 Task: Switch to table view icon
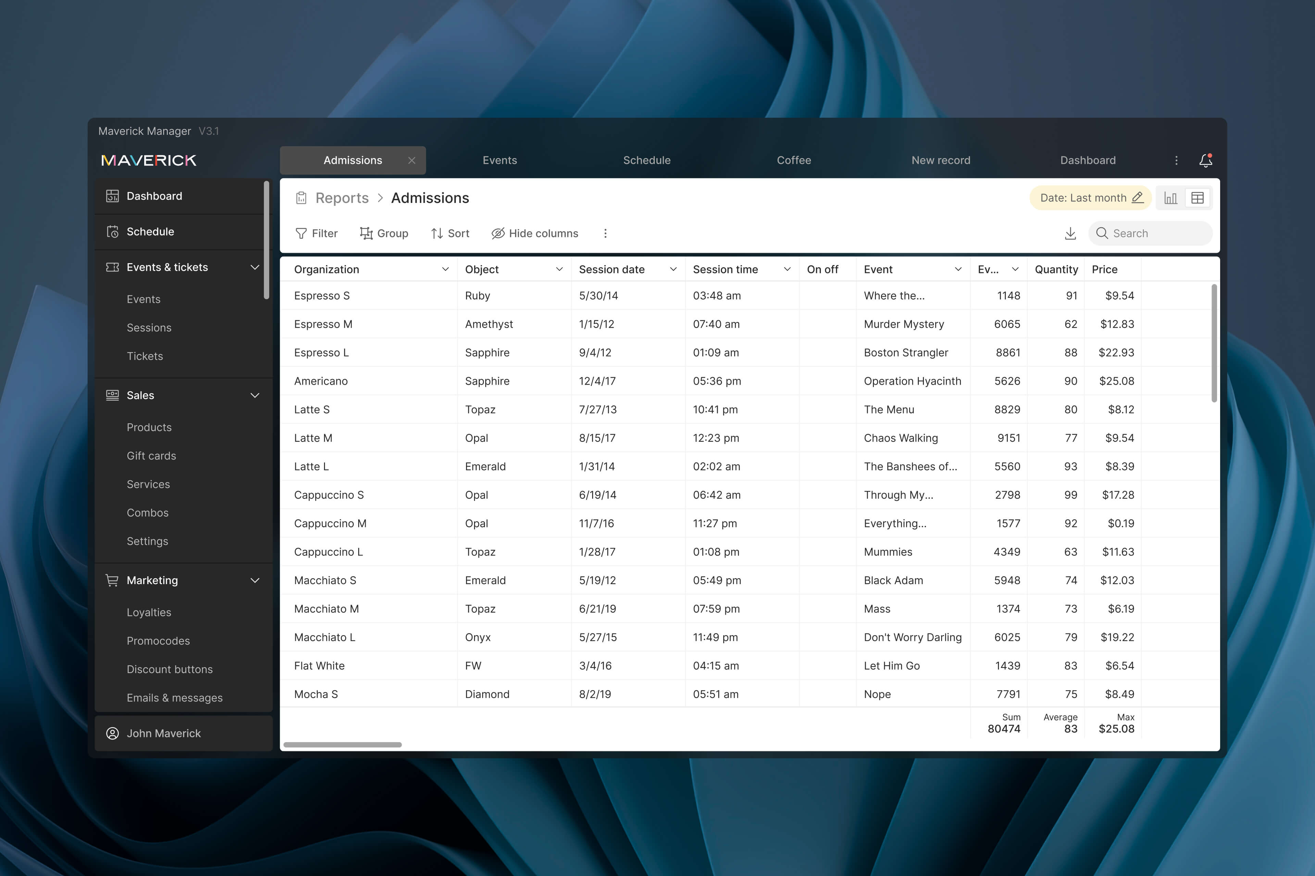click(1197, 198)
